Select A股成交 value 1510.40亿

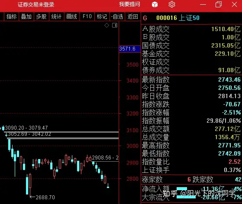click(x=226, y=29)
